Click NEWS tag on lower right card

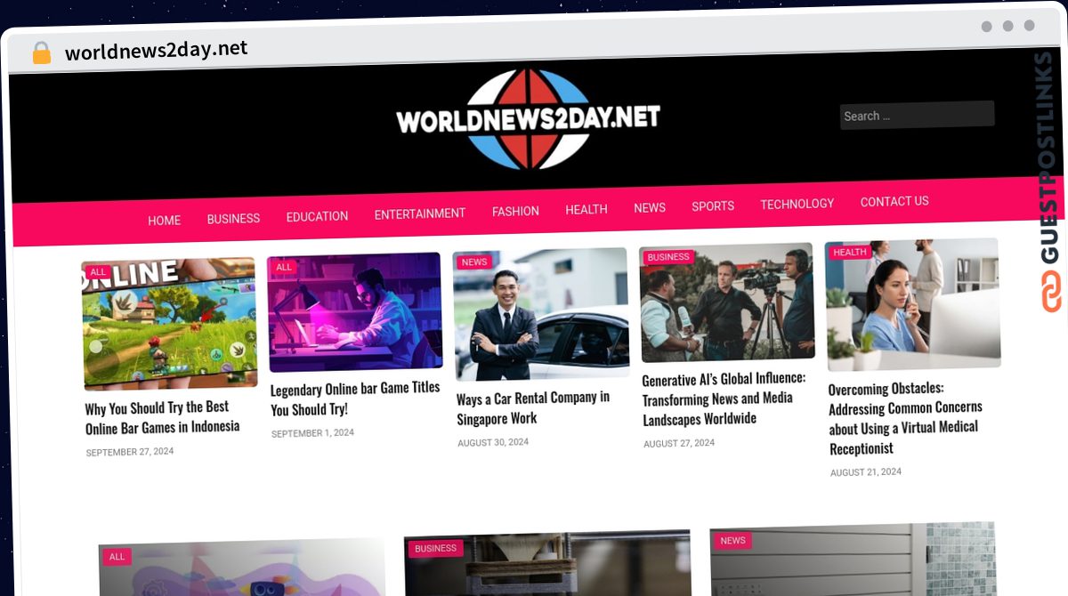(x=733, y=541)
